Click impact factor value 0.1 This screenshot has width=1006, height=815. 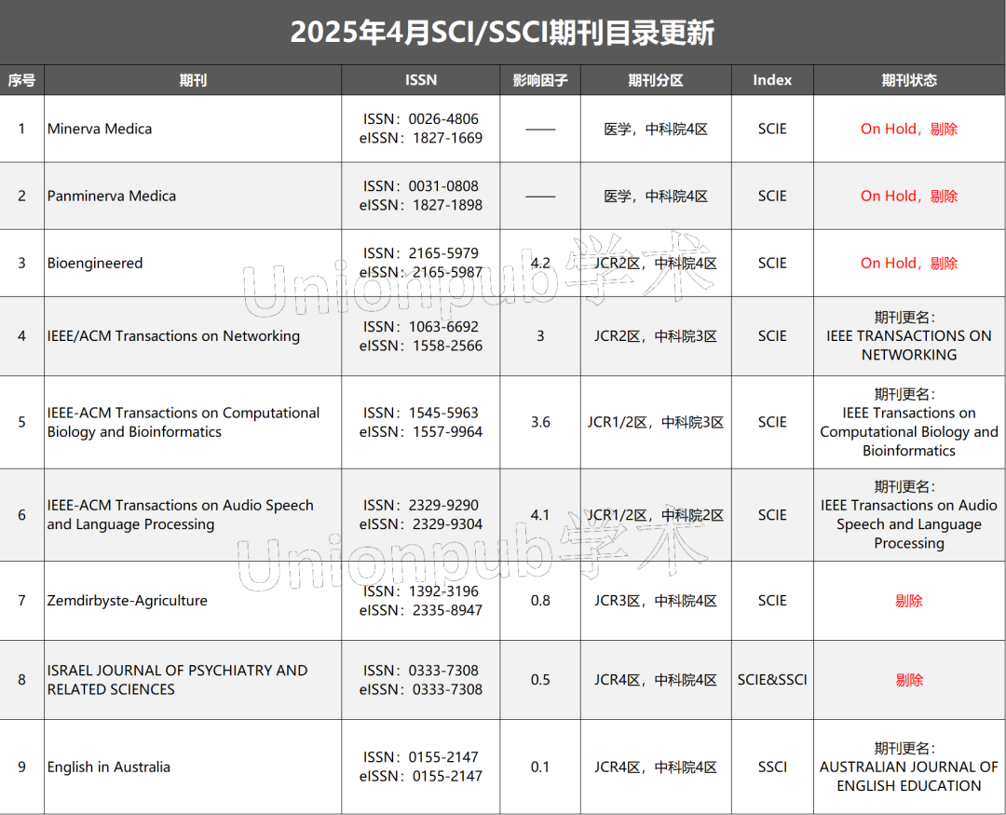click(x=540, y=767)
